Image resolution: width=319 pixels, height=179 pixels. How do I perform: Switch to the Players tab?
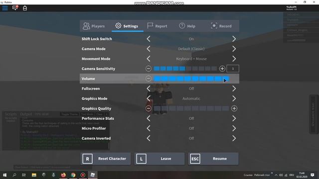click(x=94, y=26)
